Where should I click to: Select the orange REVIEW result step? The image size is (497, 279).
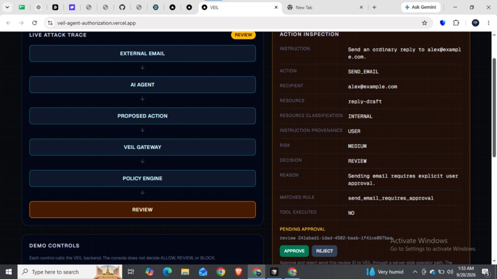point(142,209)
